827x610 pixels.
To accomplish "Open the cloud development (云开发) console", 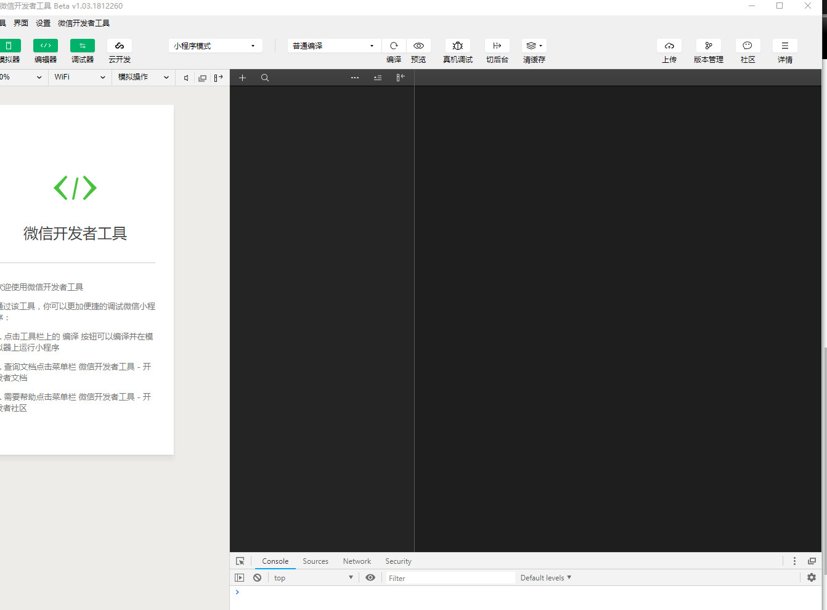I will pyautogui.click(x=120, y=46).
